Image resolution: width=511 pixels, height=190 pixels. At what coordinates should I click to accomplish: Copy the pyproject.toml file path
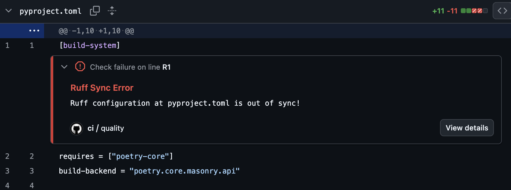[x=95, y=10]
